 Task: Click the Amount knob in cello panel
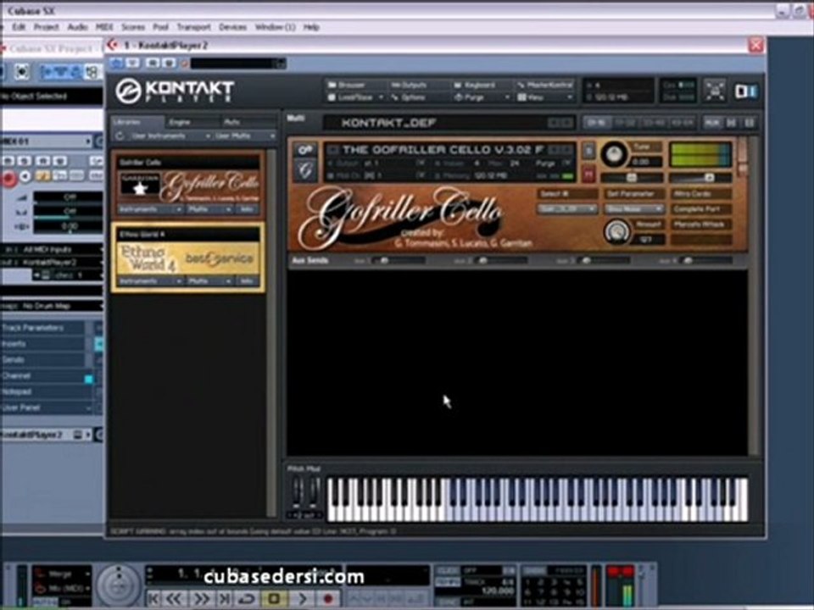point(616,231)
